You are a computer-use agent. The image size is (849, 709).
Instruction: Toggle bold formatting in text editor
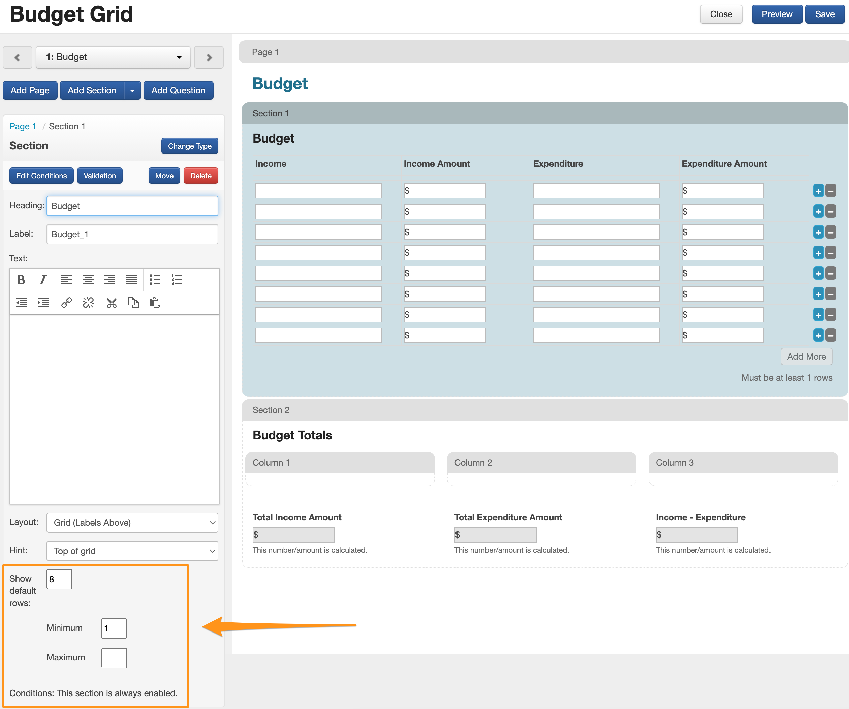point(22,280)
